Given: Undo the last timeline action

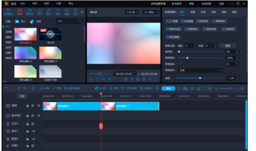Looking at the screenshot, I should pos(7,88).
